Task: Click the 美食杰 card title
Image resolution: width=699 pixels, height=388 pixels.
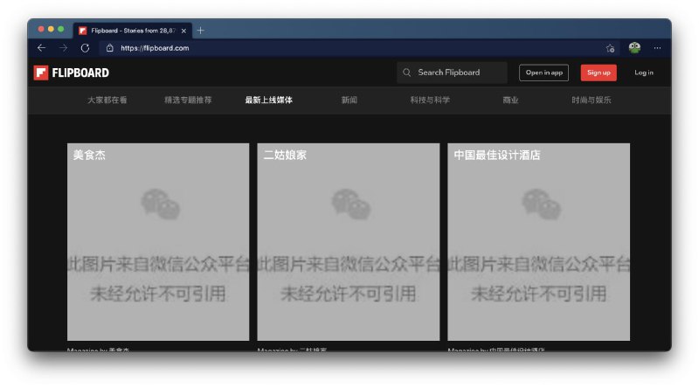Action: 89,156
